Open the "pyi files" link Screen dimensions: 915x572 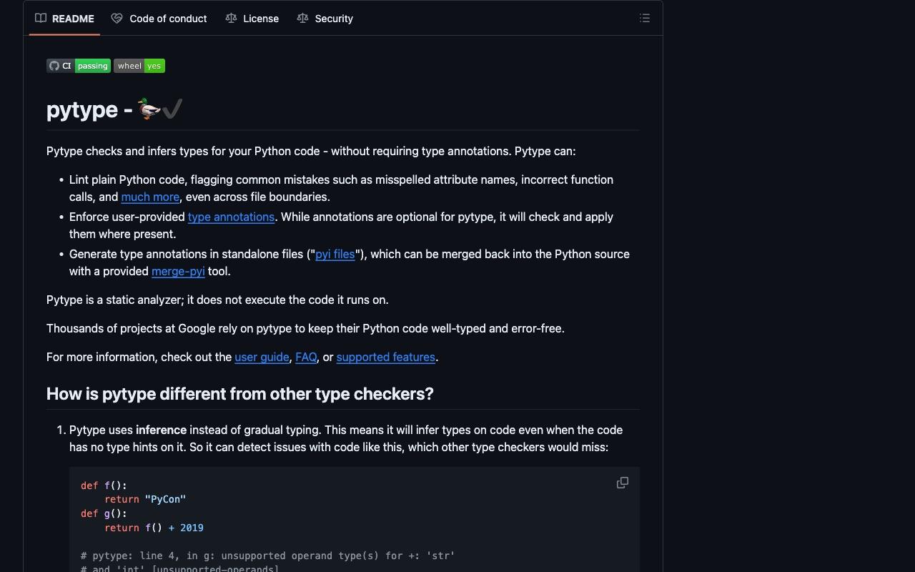(335, 255)
